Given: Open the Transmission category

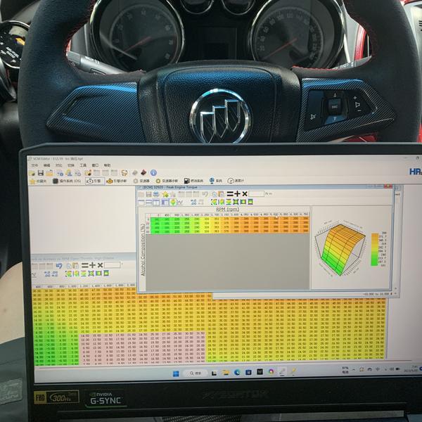Looking at the screenshot, I should point(141,181).
